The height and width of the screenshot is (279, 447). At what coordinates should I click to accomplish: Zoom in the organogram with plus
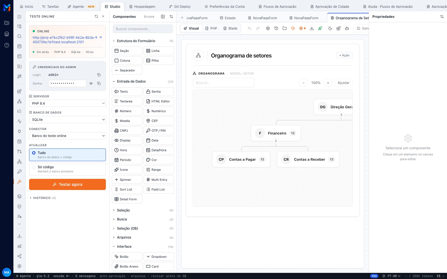(328, 83)
